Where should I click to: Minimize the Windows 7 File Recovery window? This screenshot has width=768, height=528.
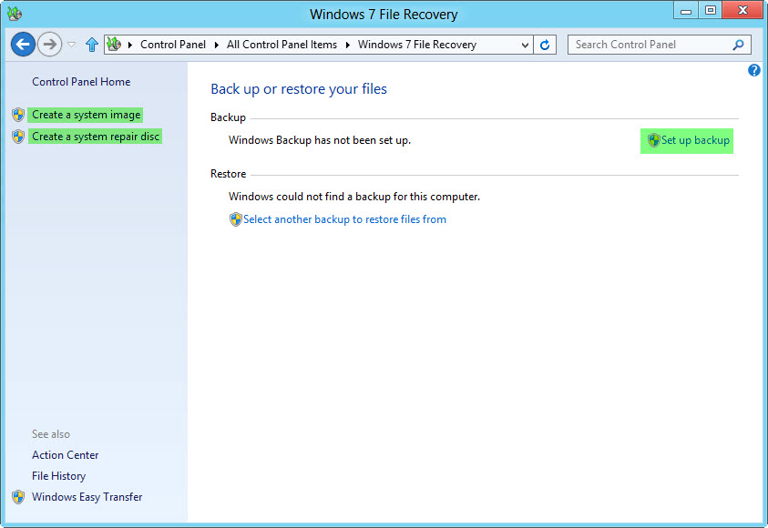point(686,11)
